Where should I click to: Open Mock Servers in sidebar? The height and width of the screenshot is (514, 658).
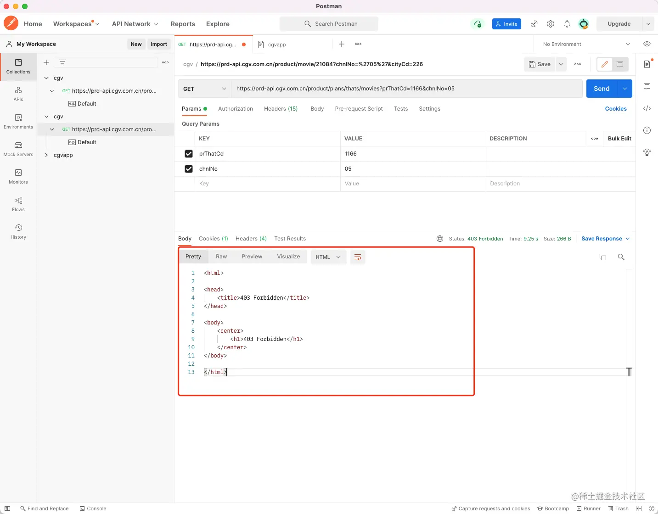18,149
